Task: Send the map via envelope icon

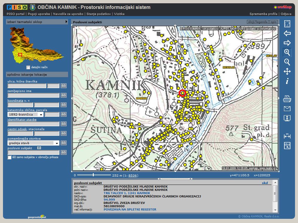Action: [x=287, y=108]
